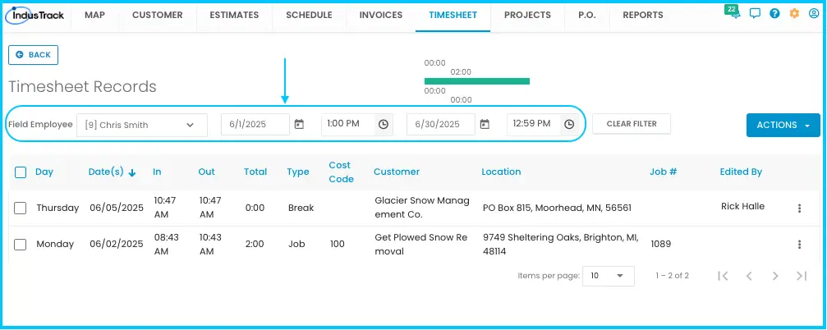The height and width of the screenshot is (330, 827).
Task: Check the Monday 06/02/2025 record
Action: click(20, 245)
